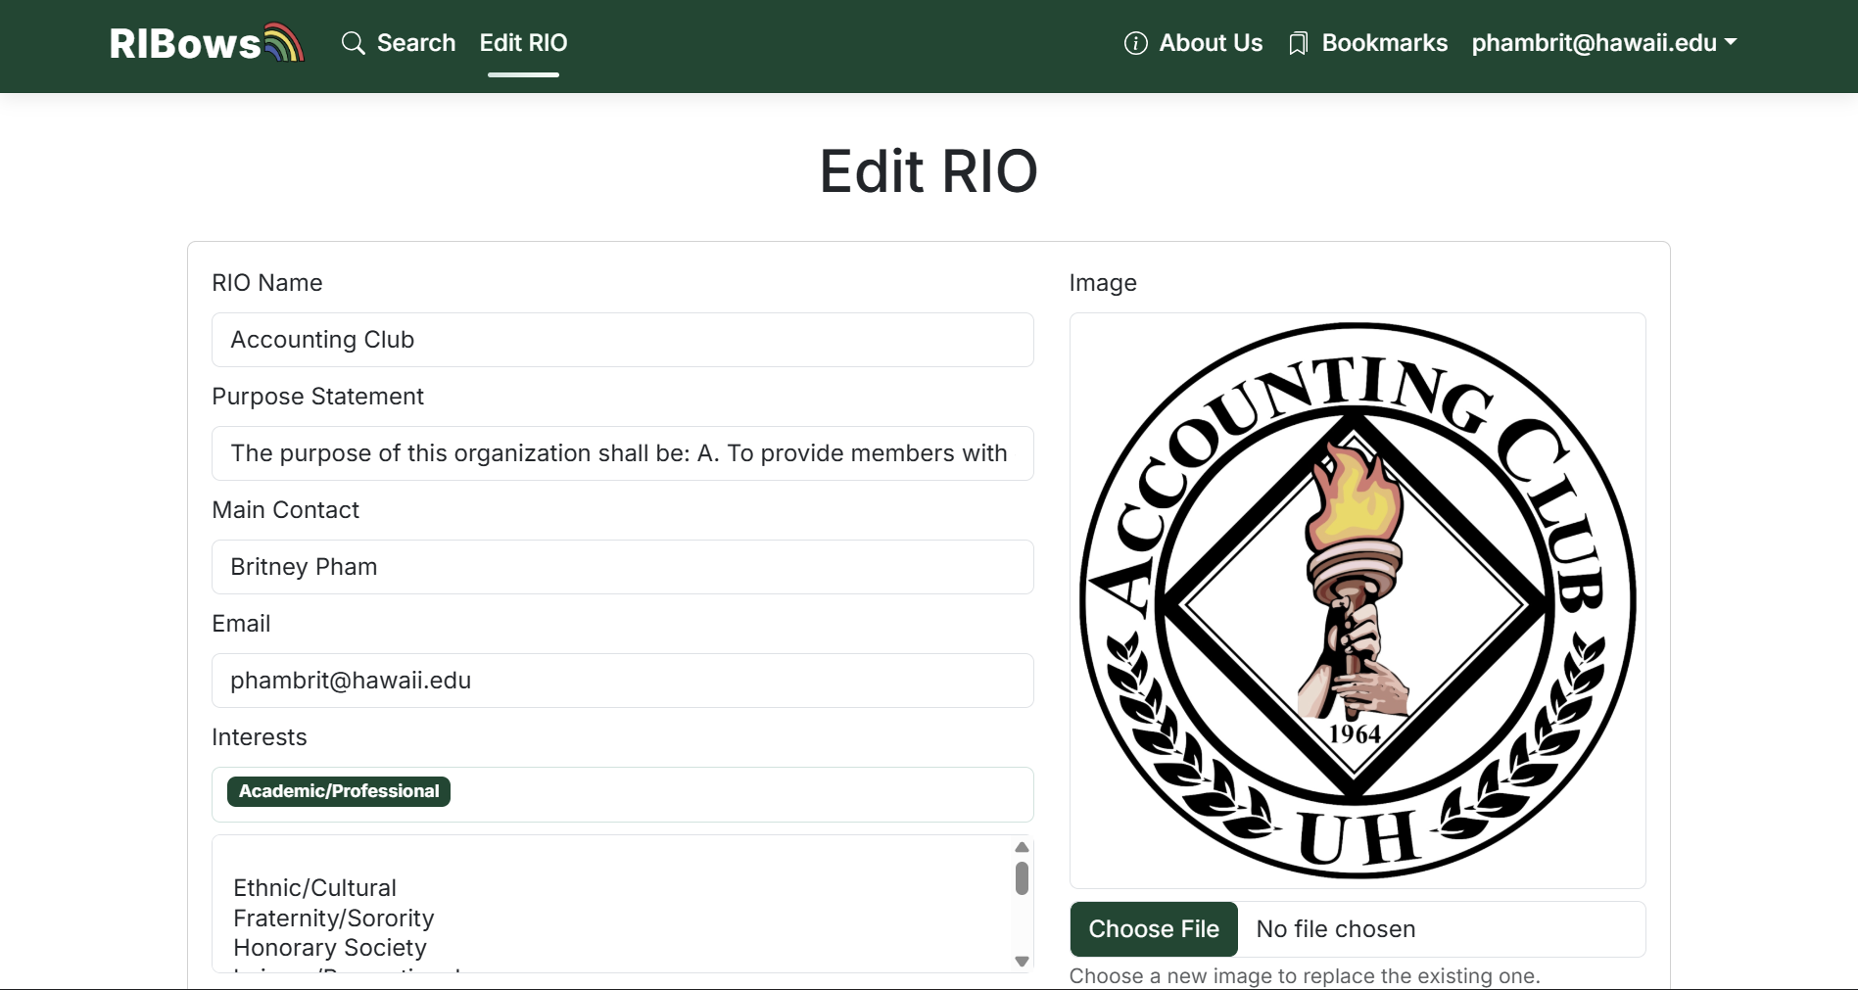Image resolution: width=1858 pixels, height=990 pixels.
Task: Select Ethnic/Cultural in the interests list
Action: click(x=314, y=888)
